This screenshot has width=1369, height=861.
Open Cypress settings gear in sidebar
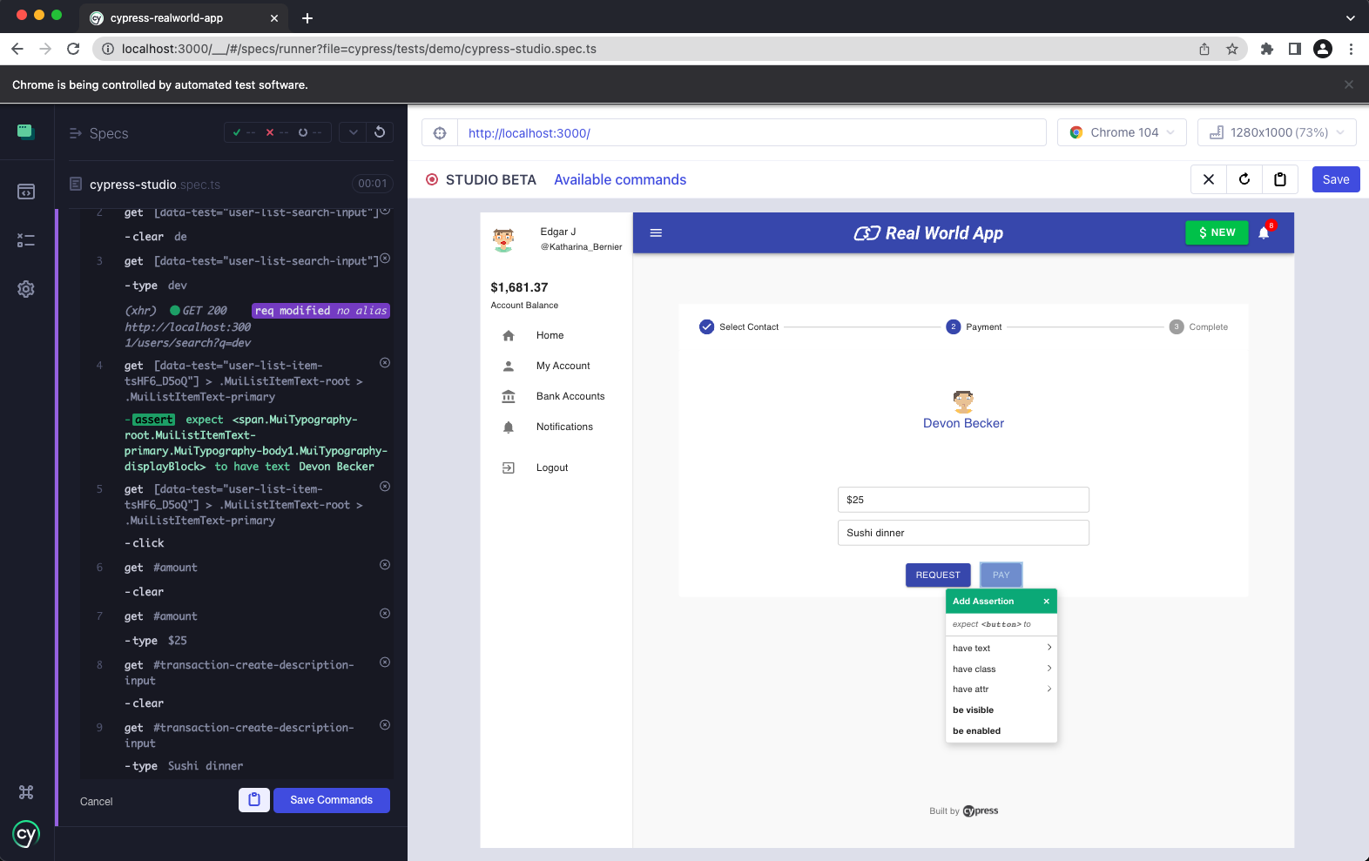[26, 289]
